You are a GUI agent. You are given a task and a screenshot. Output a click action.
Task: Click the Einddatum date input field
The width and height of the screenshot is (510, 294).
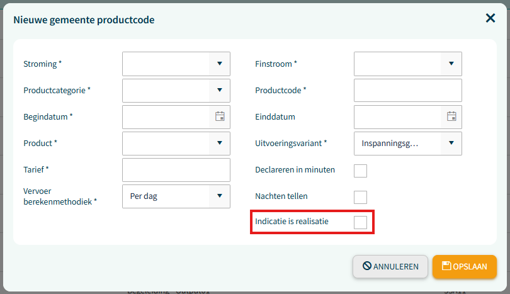398,116
